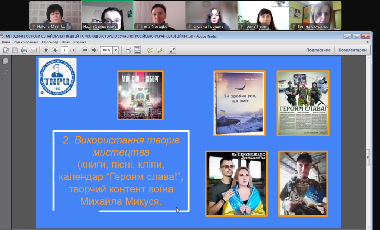Click the edit/sign PDF toolbar icon
The height and width of the screenshot is (230, 380).
pos(6,50)
